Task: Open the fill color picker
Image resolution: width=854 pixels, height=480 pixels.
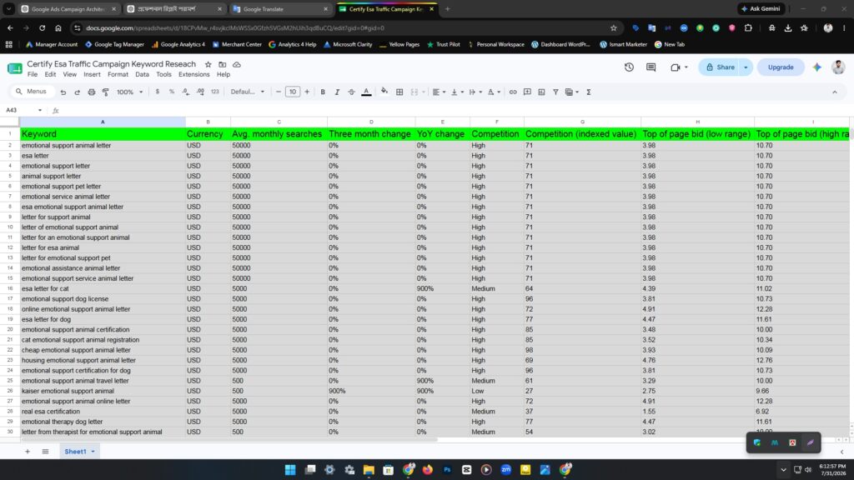Action: pyautogui.click(x=384, y=92)
